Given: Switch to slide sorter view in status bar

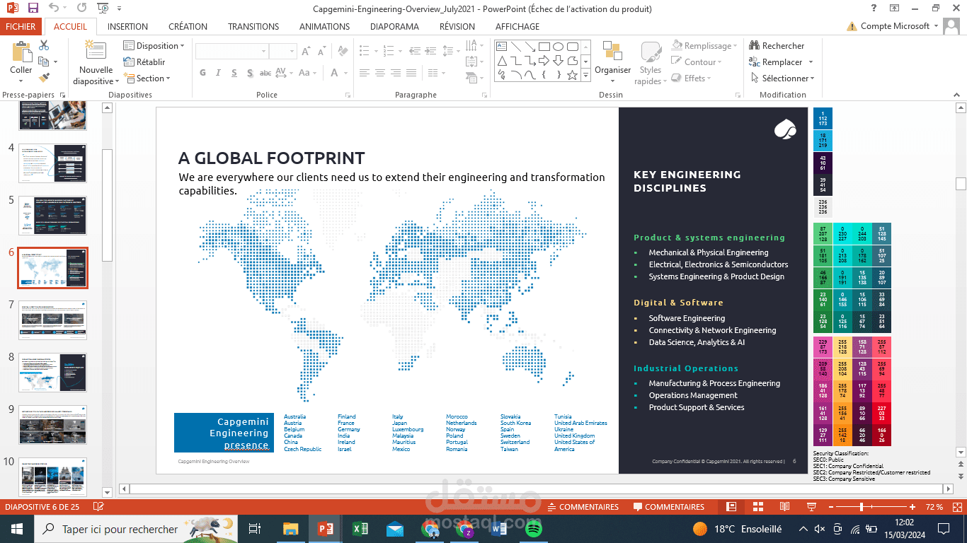Looking at the screenshot, I should (x=757, y=507).
